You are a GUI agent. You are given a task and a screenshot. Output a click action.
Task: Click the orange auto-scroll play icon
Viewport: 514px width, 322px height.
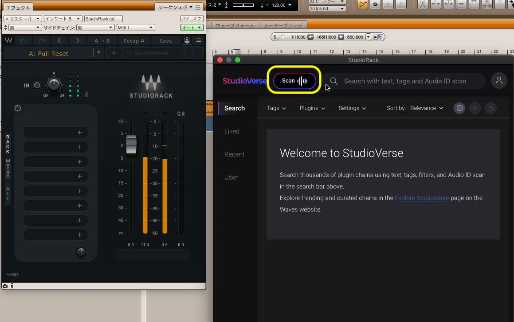point(362,4)
